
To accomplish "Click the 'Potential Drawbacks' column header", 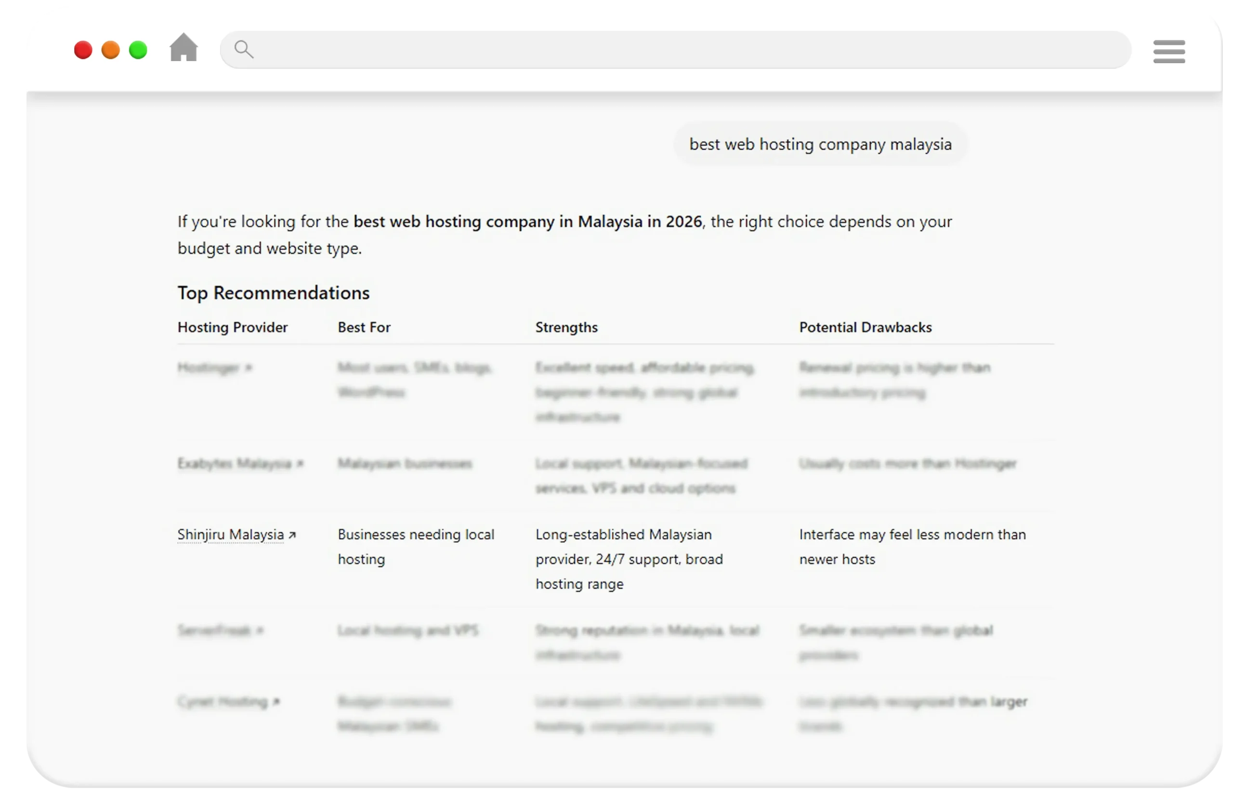I will [866, 327].
